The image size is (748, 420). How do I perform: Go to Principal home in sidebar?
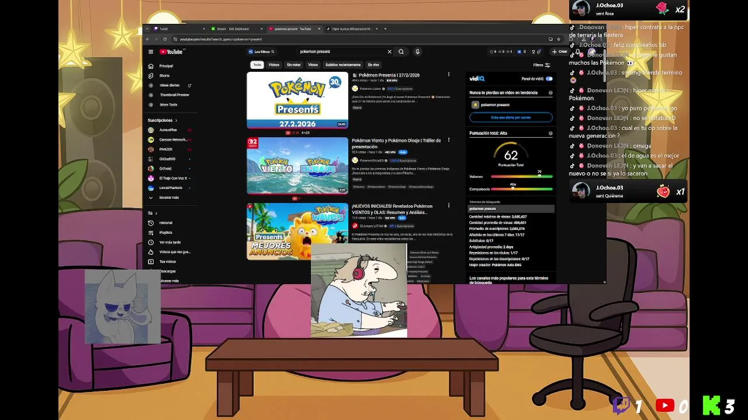(x=166, y=66)
